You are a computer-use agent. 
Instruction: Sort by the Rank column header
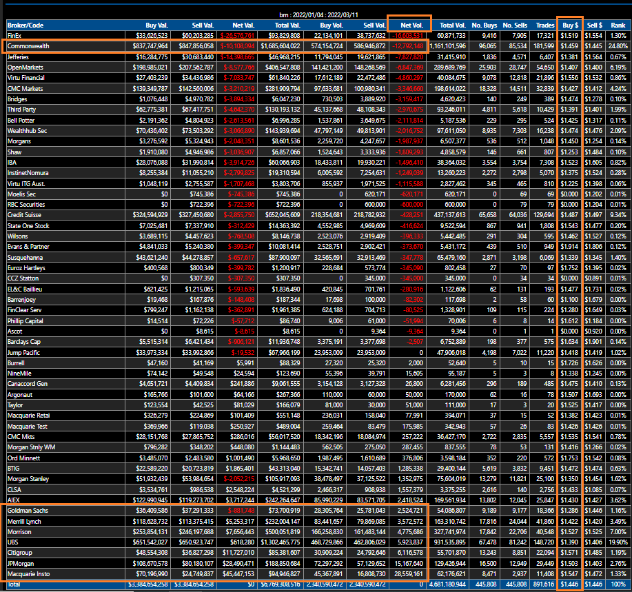click(x=618, y=25)
